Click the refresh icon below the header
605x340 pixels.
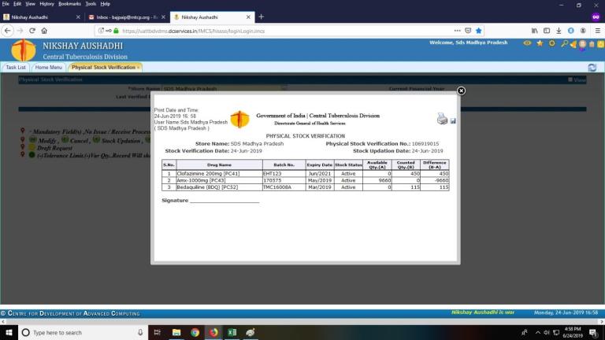pyautogui.click(x=592, y=68)
